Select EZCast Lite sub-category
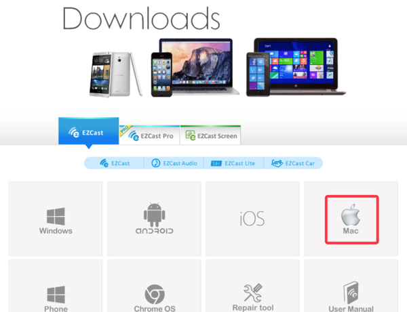 tap(233, 163)
